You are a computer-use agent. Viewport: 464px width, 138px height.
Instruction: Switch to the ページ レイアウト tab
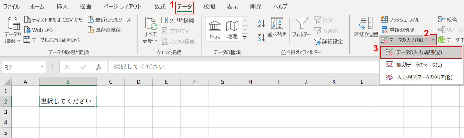pos(122,6)
